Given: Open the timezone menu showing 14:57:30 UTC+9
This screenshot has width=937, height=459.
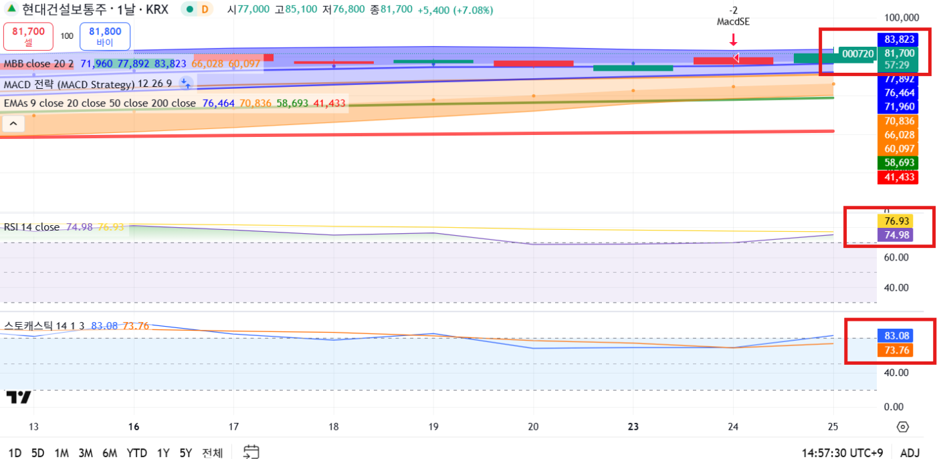Looking at the screenshot, I should [x=843, y=453].
